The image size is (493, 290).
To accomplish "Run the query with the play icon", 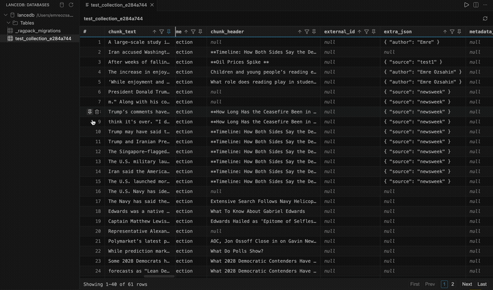I will pos(467,5).
